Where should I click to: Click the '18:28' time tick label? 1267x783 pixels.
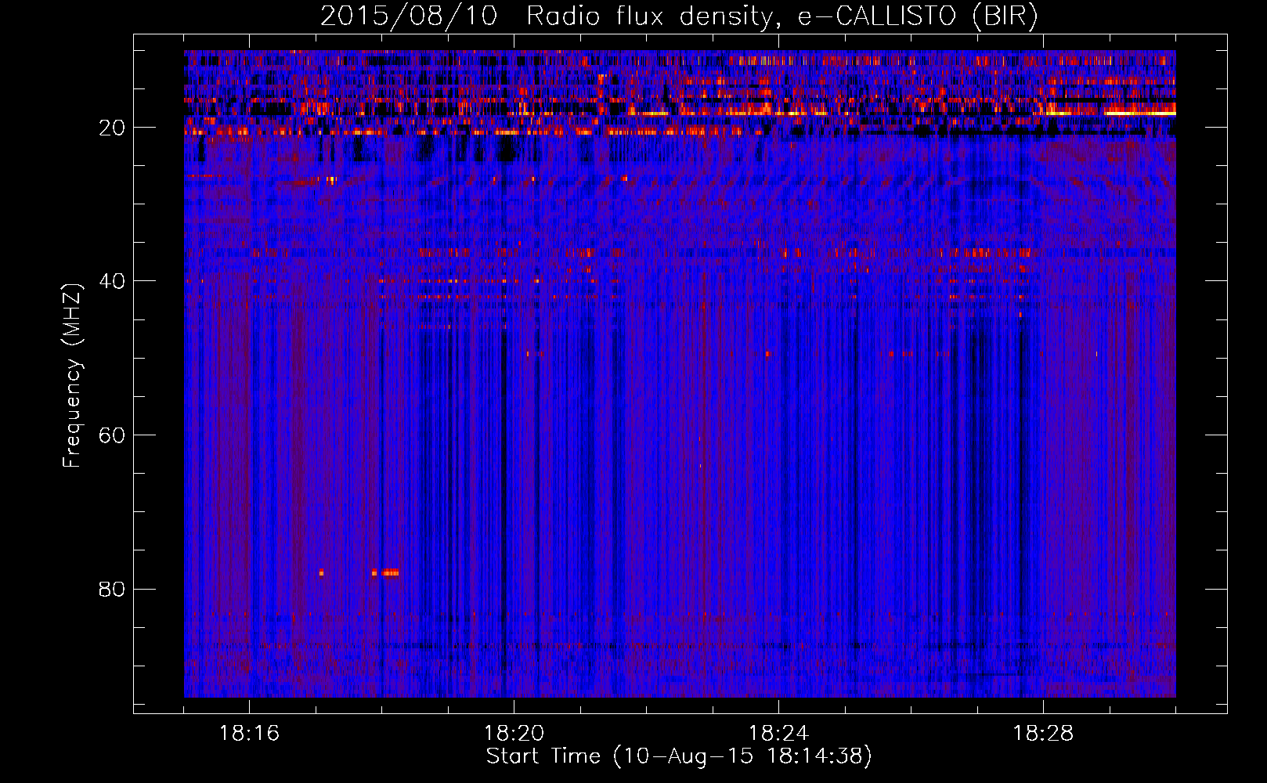[x=1043, y=734]
